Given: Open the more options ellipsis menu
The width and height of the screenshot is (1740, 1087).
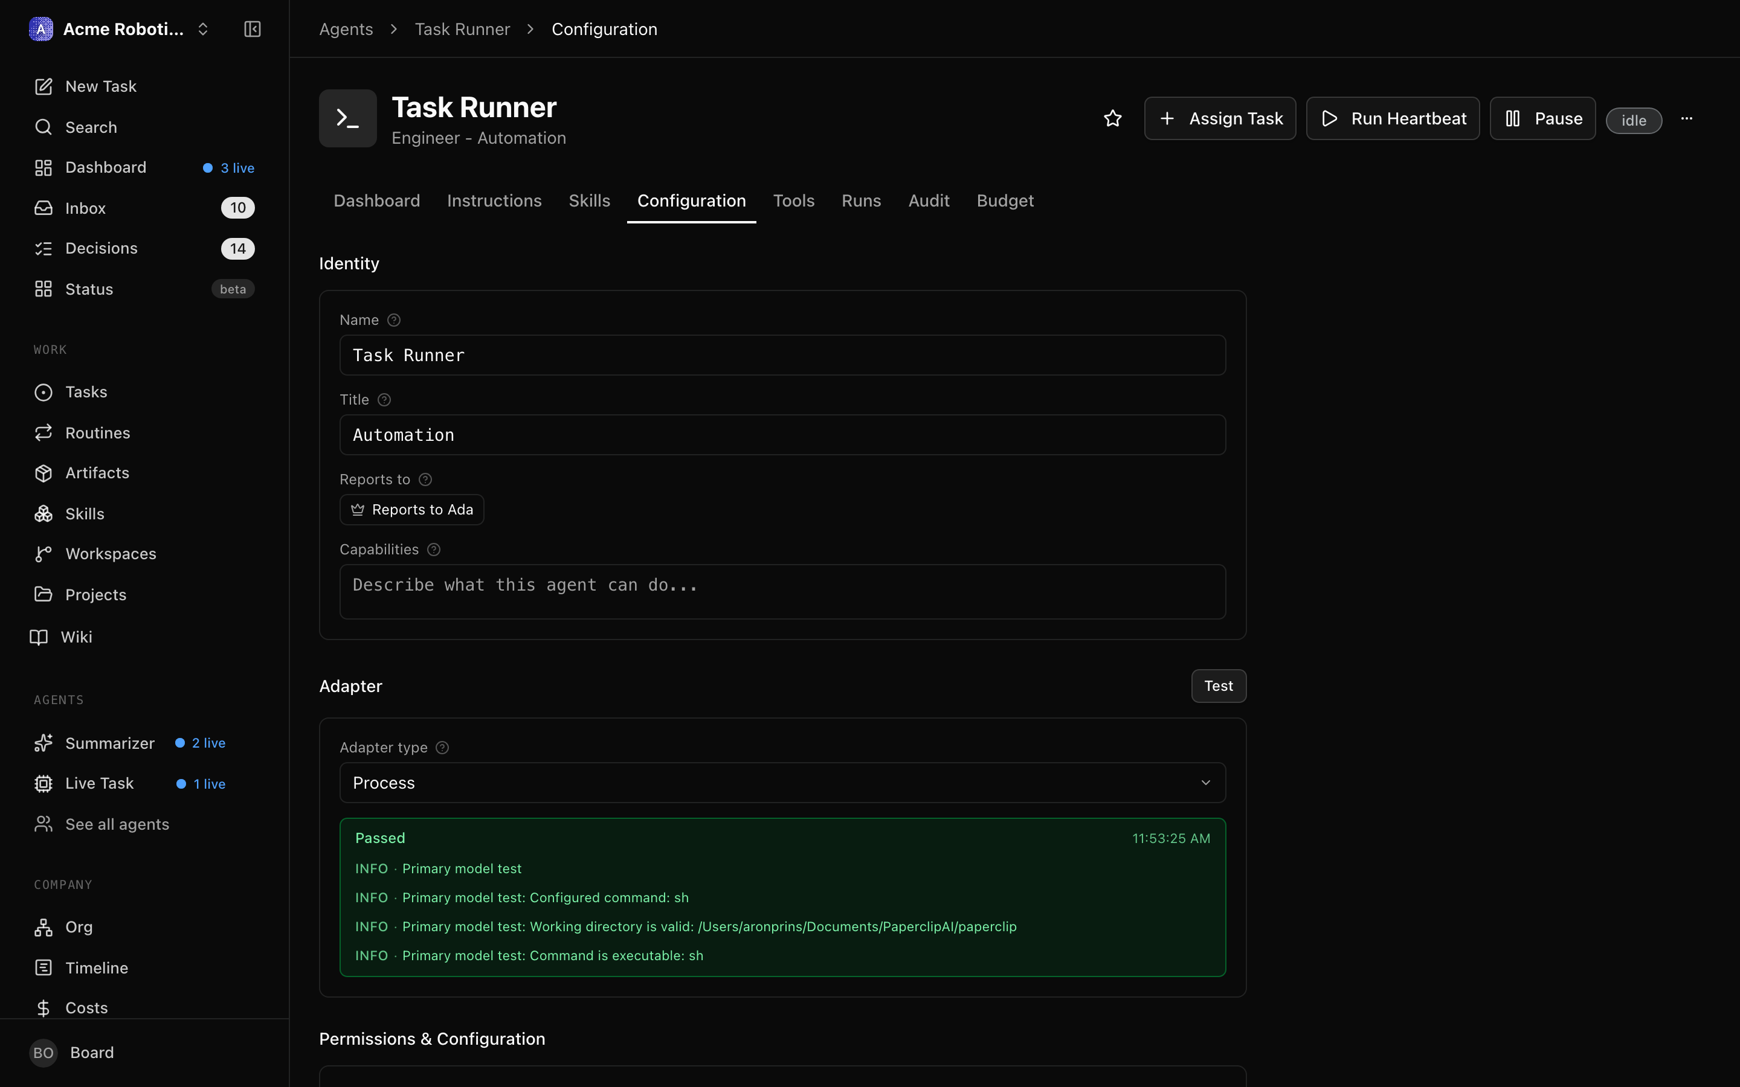Looking at the screenshot, I should coord(1687,118).
